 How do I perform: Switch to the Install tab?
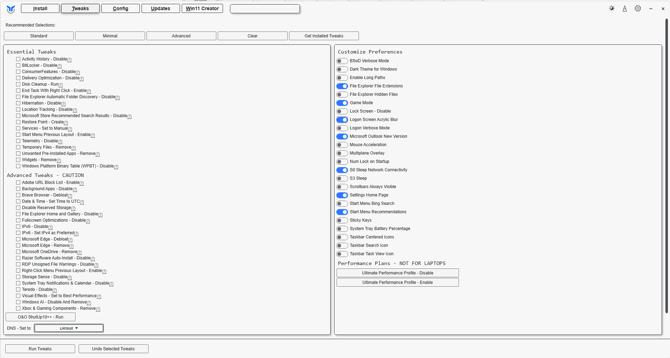click(x=40, y=8)
